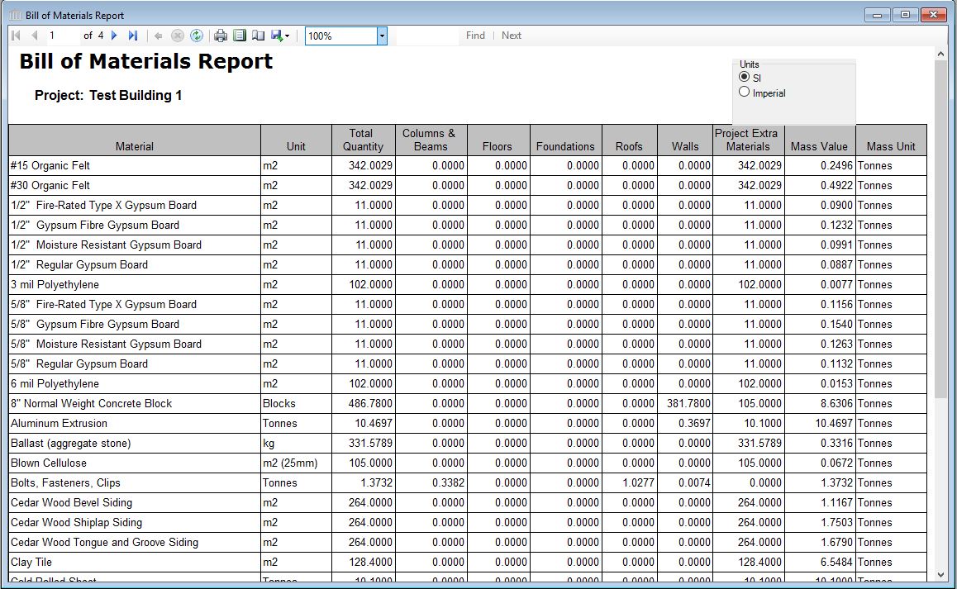Open the export format dropdown arrow

pos(285,35)
